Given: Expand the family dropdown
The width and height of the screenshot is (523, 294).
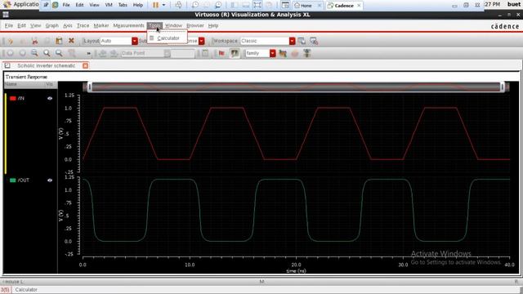Looking at the screenshot, I should coord(272,53).
